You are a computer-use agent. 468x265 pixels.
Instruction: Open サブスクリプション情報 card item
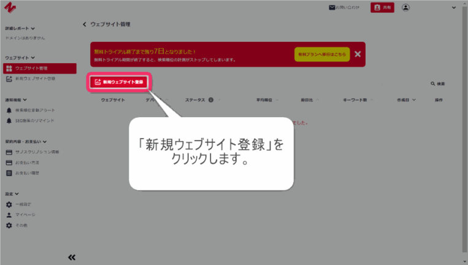coord(33,152)
